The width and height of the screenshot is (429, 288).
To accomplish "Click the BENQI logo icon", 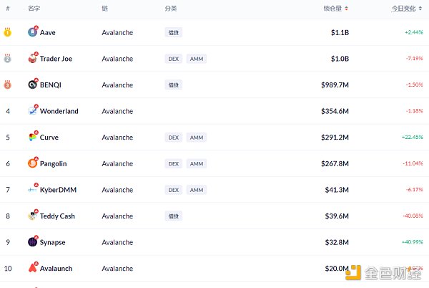I will click(x=33, y=85).
